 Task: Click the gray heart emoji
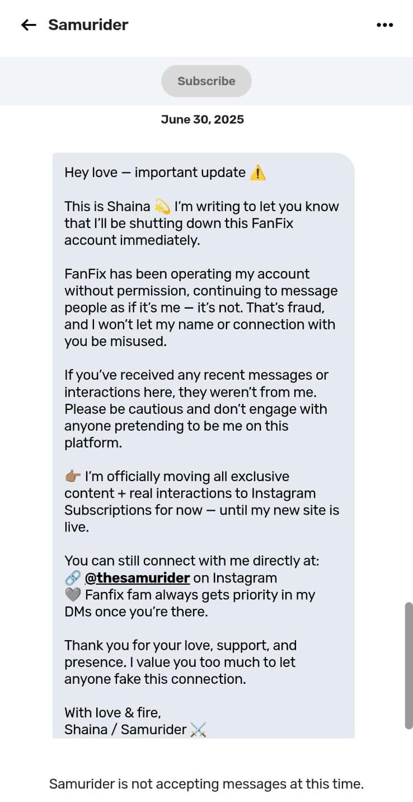point(72,595)
